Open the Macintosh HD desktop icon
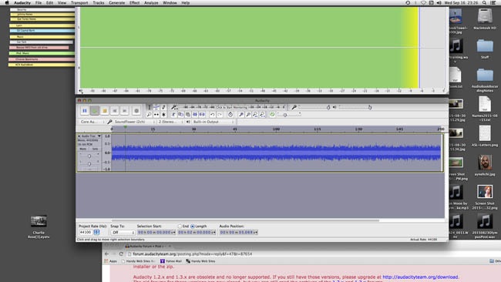This screenshot has width=501, height=282. (485, 18)
